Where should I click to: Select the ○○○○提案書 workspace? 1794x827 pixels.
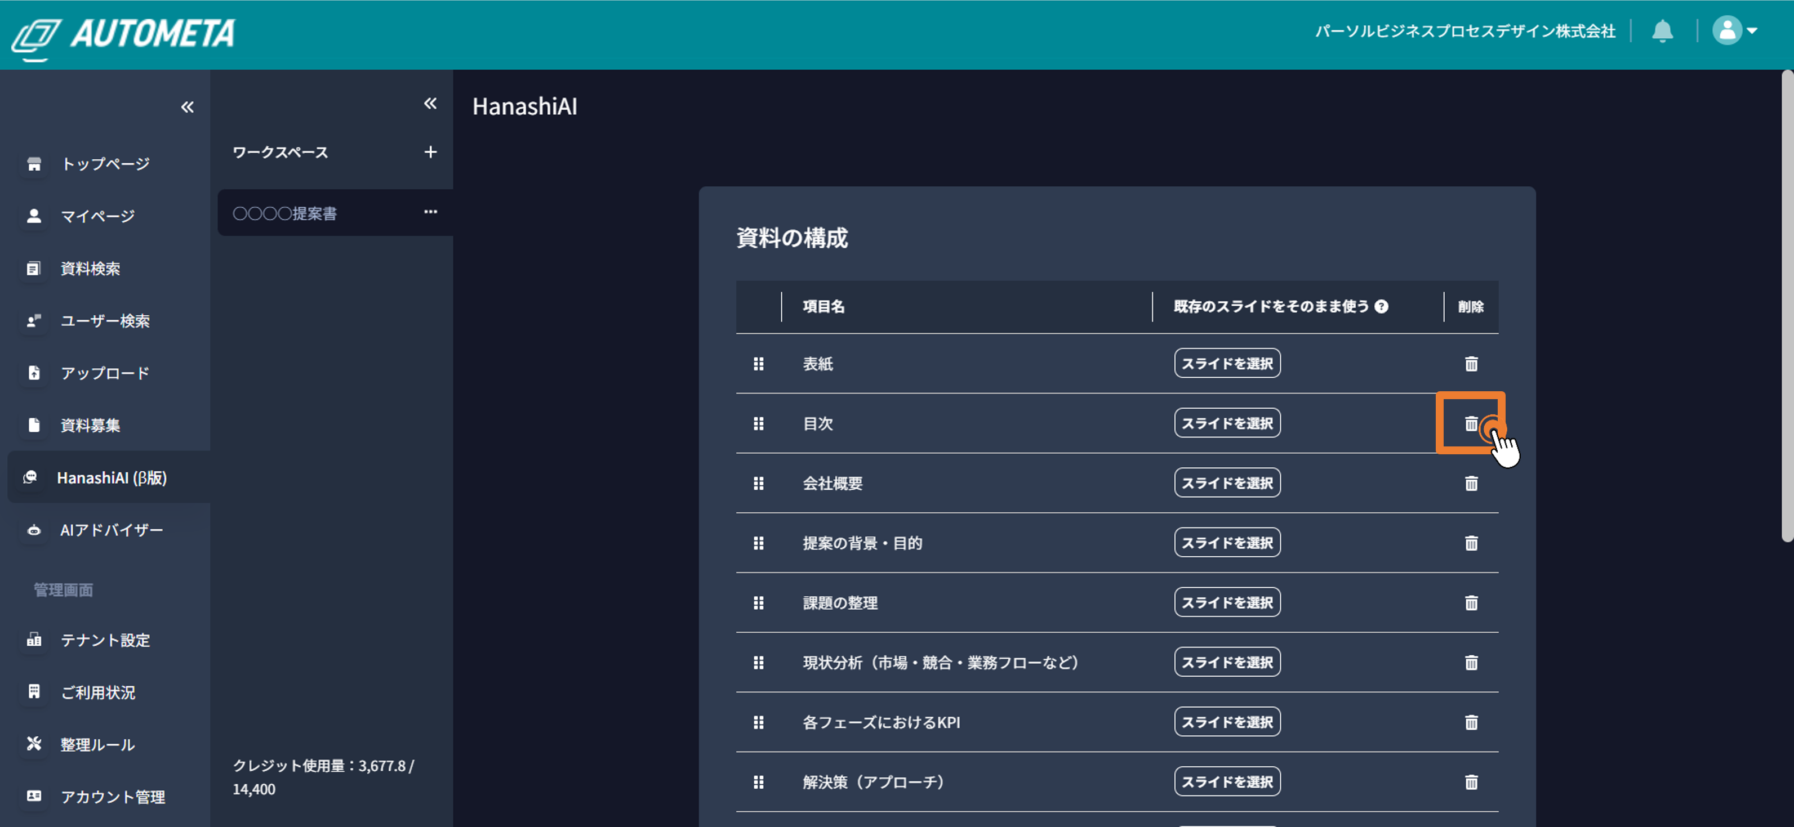(335, 213)
